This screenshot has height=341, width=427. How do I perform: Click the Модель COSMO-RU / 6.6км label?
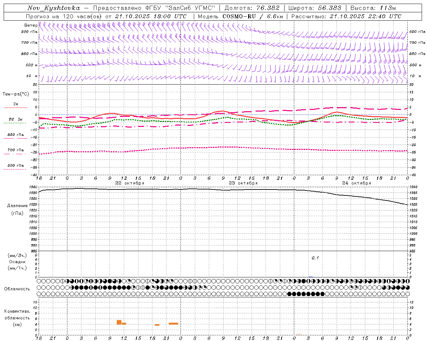pos(241,16)
